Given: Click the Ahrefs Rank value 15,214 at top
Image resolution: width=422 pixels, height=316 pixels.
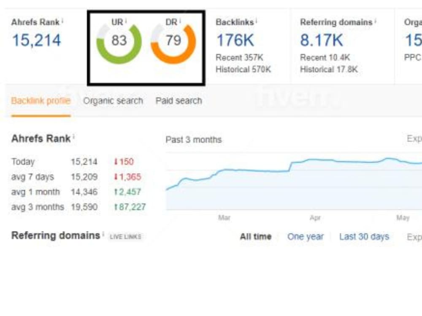Looking at the screenshot, I should [37, 40].
